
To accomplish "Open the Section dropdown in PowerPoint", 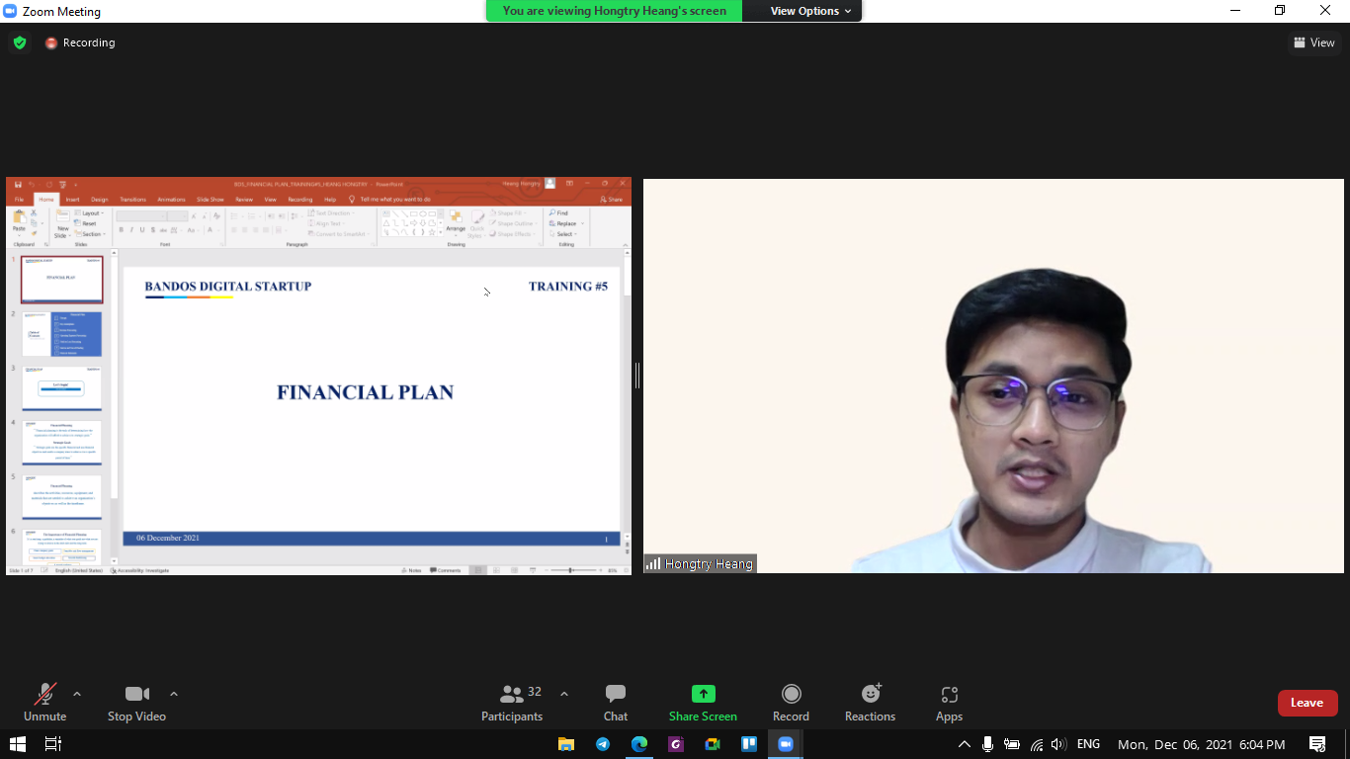I will coord(90,234).
